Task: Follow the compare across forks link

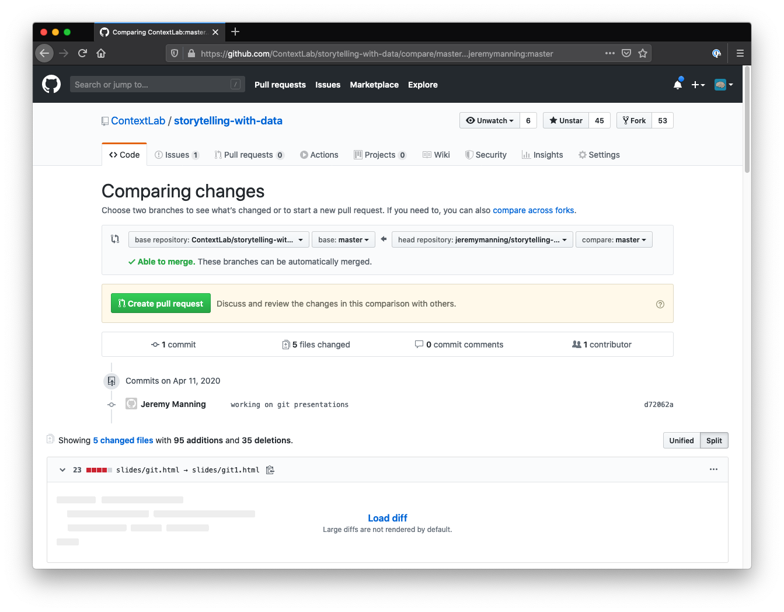Action: pyautogui.click(x=533, y=210)
